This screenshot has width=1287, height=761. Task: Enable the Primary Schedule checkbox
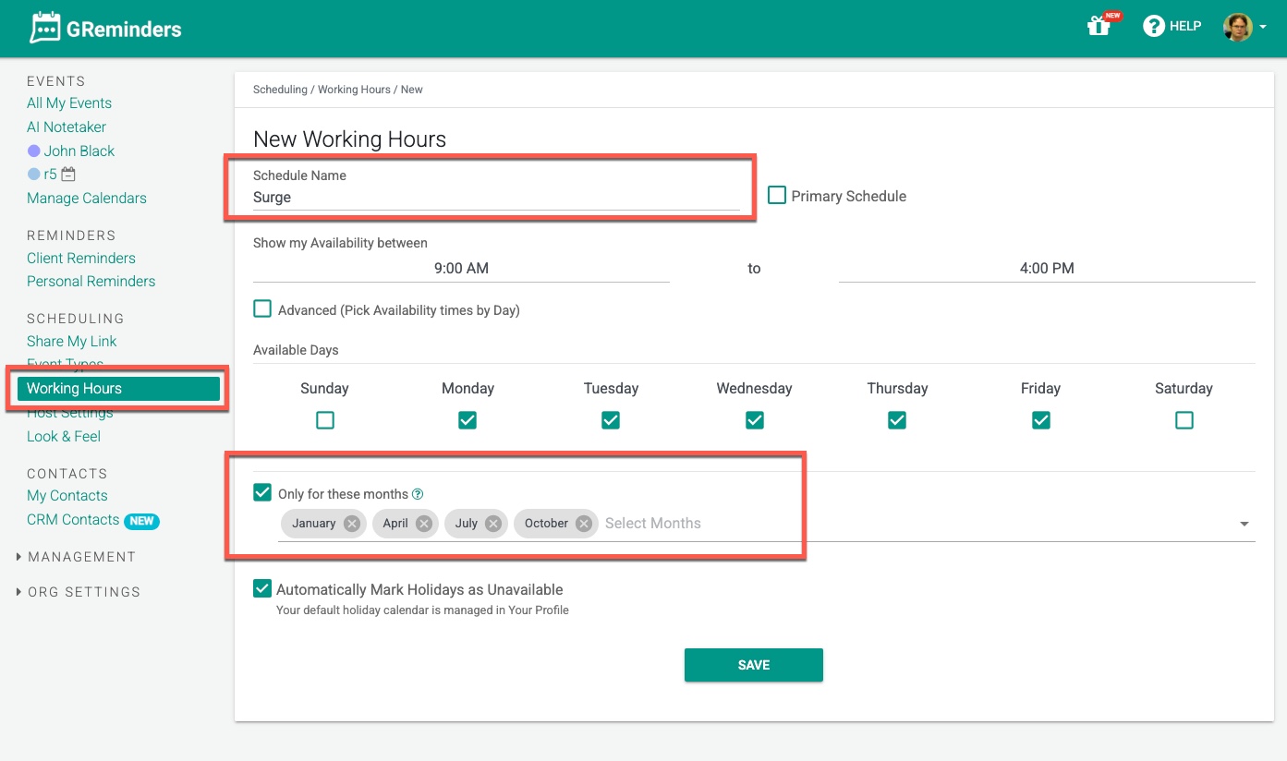pyautogui.click(x=776, y=195)
